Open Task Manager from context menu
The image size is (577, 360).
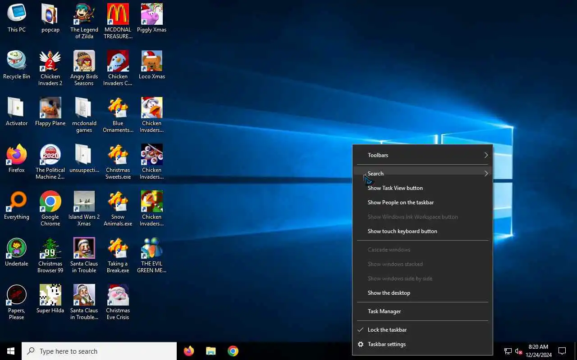(x=422, y=311)
